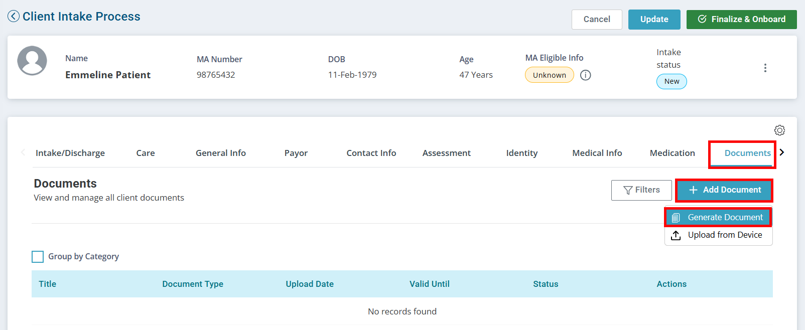Expand the Add Document dropdown button
The image size is (805, 330).
click(724, 190)
